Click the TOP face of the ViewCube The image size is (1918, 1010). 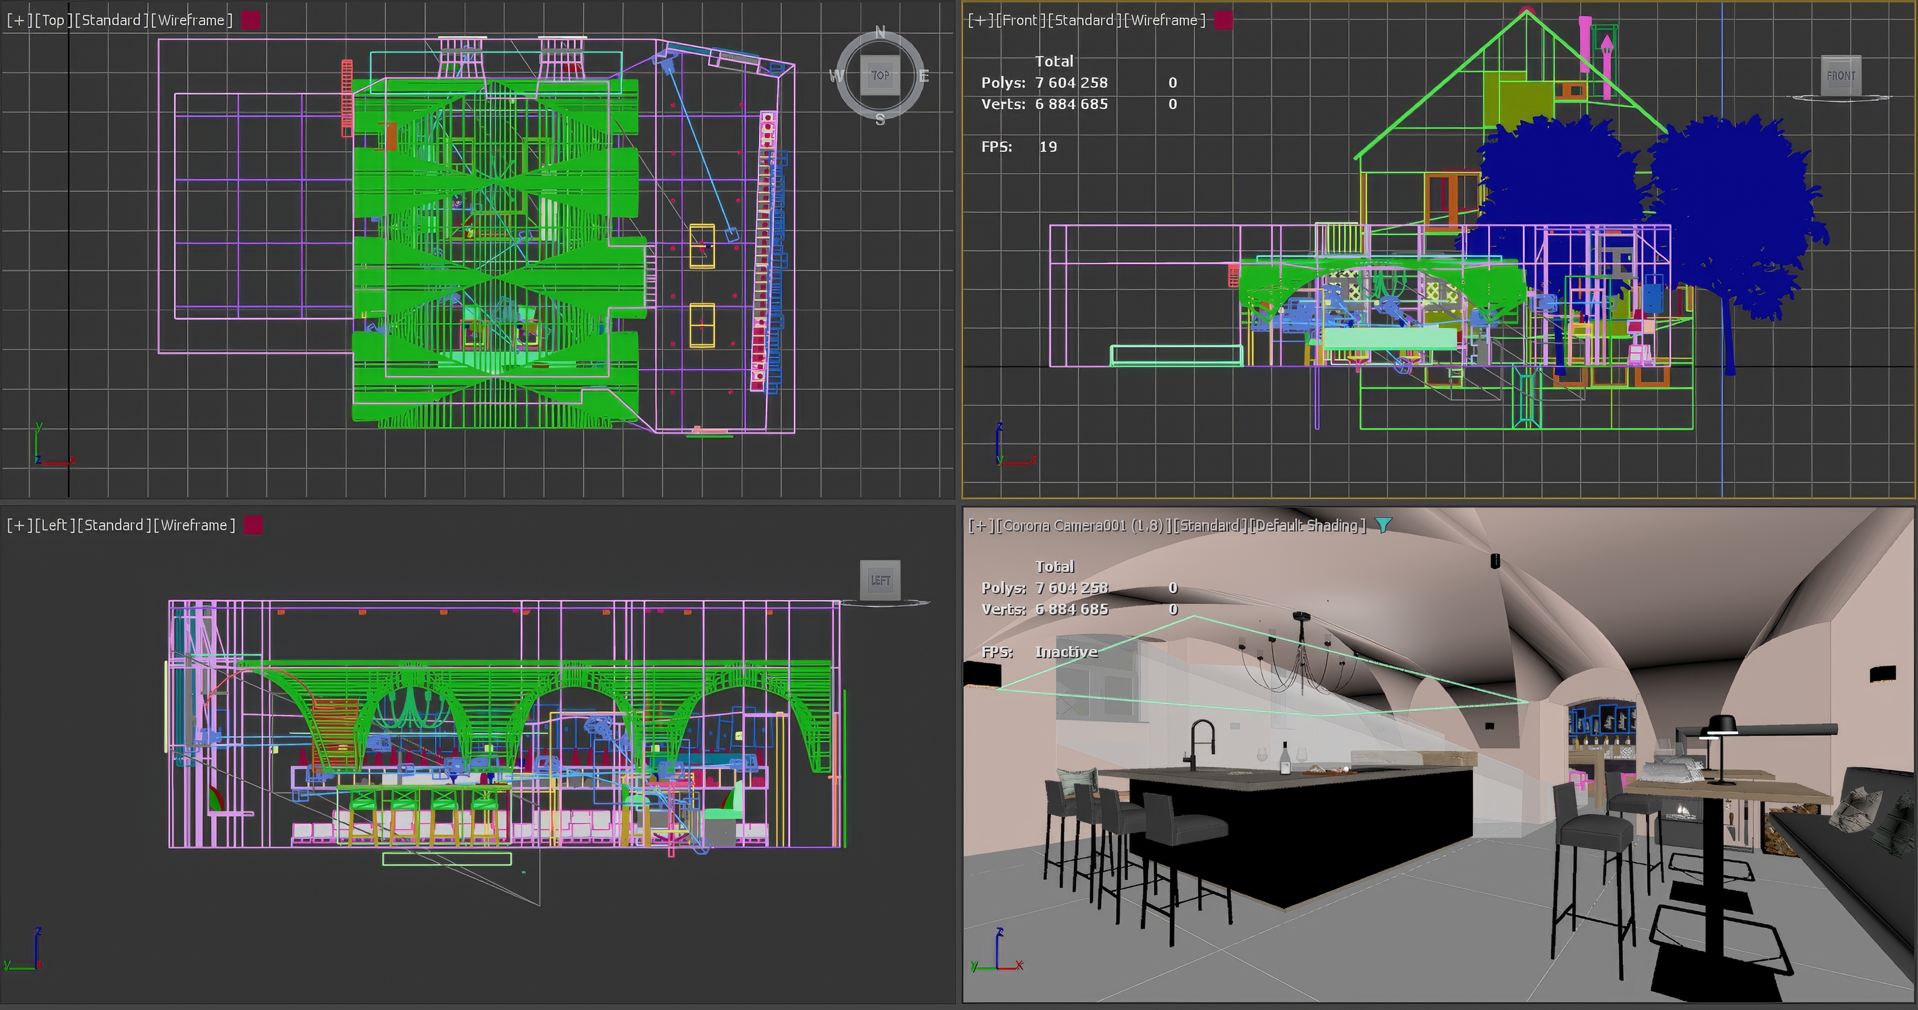[880, 75]
